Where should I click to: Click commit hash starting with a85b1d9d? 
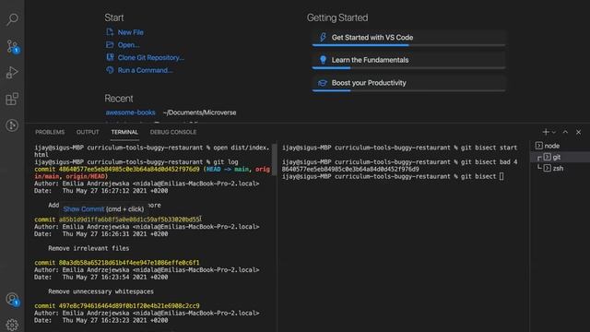[x=129, y=219]
